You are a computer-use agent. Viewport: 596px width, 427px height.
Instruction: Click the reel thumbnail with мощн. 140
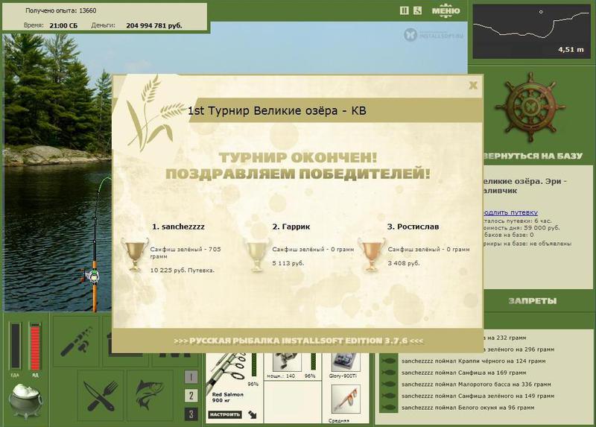tap(287, 362)
